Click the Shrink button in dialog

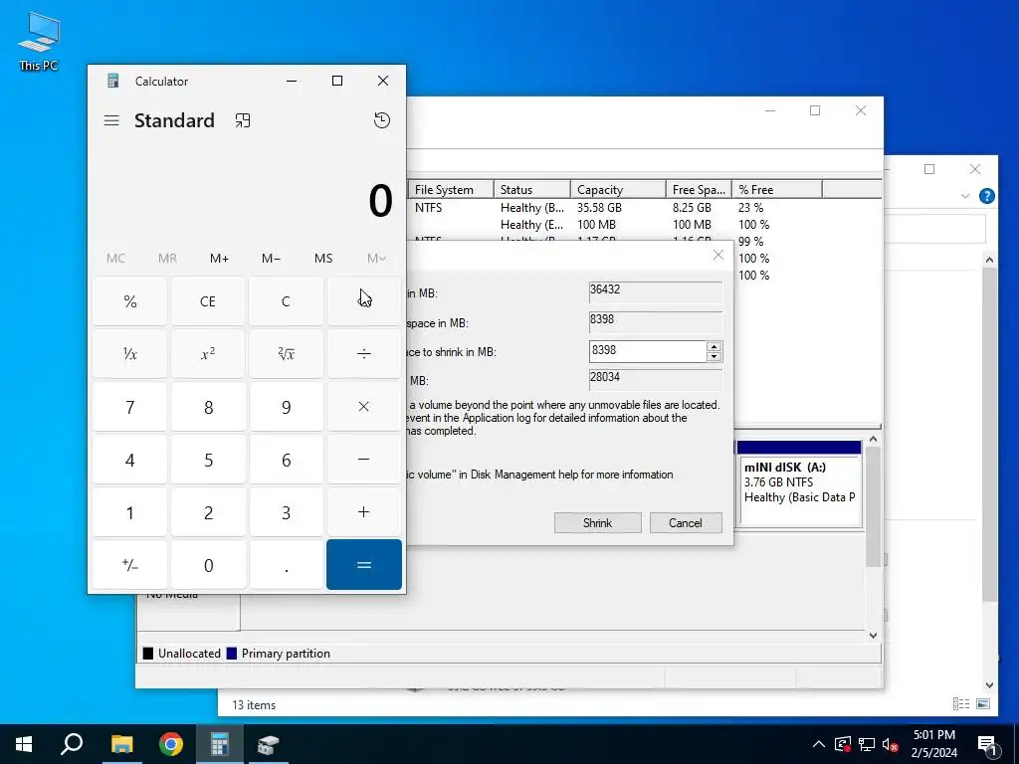click(x=597, y=523)
